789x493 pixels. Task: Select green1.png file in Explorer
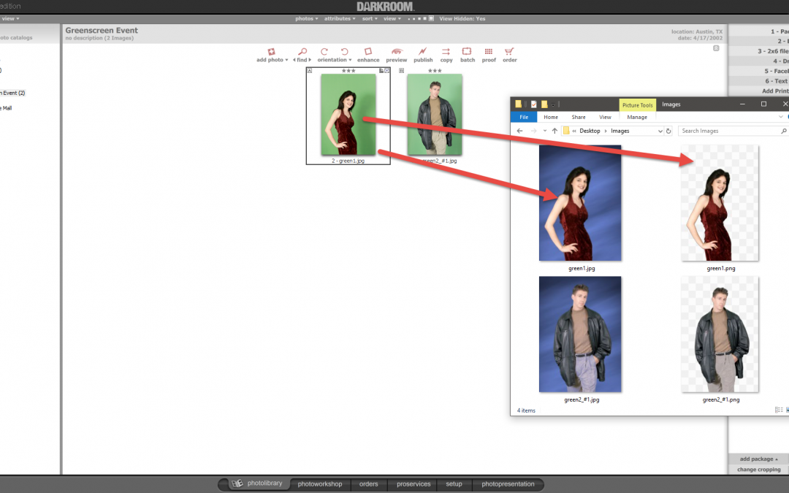[720, 203]
